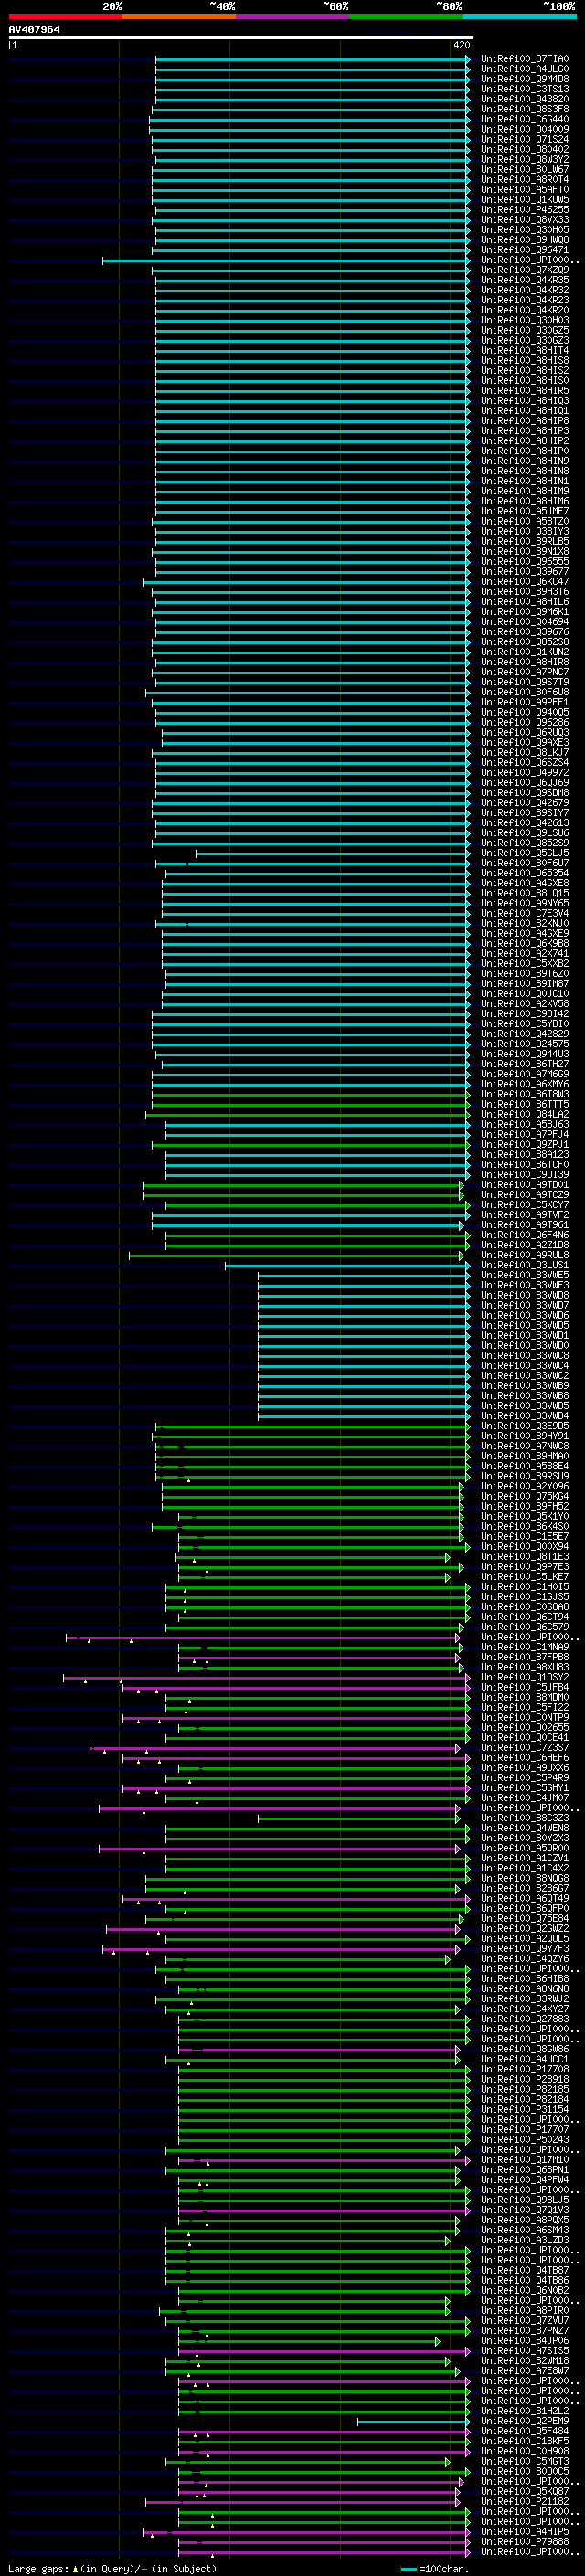Viewport: 585px width, 2576px height.
Task: Open hit UniRef100_C3TS13
Action: [x=525, y=89]
